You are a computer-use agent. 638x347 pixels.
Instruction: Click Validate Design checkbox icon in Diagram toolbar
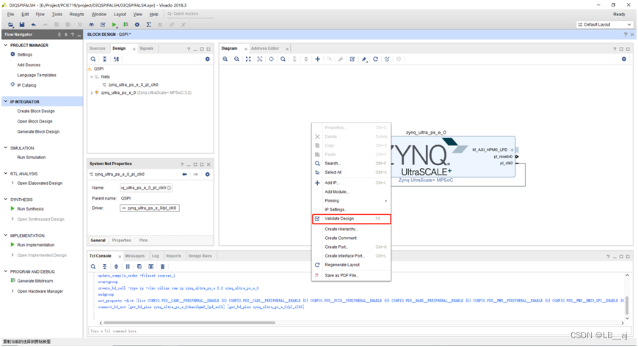[352, 59]
